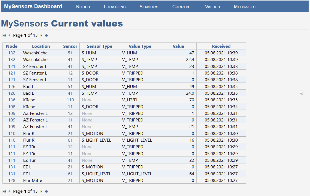The height and width of the screenshot is (196, 310).
Task: Open node 121 in the SZ Fenster L S_TEMP row
Action: (x=12, y=66)
